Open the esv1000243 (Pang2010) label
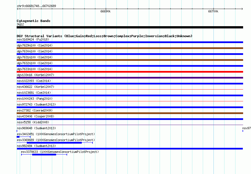The height and width of the screenshot is (174, 251). [x=35, y=99]
